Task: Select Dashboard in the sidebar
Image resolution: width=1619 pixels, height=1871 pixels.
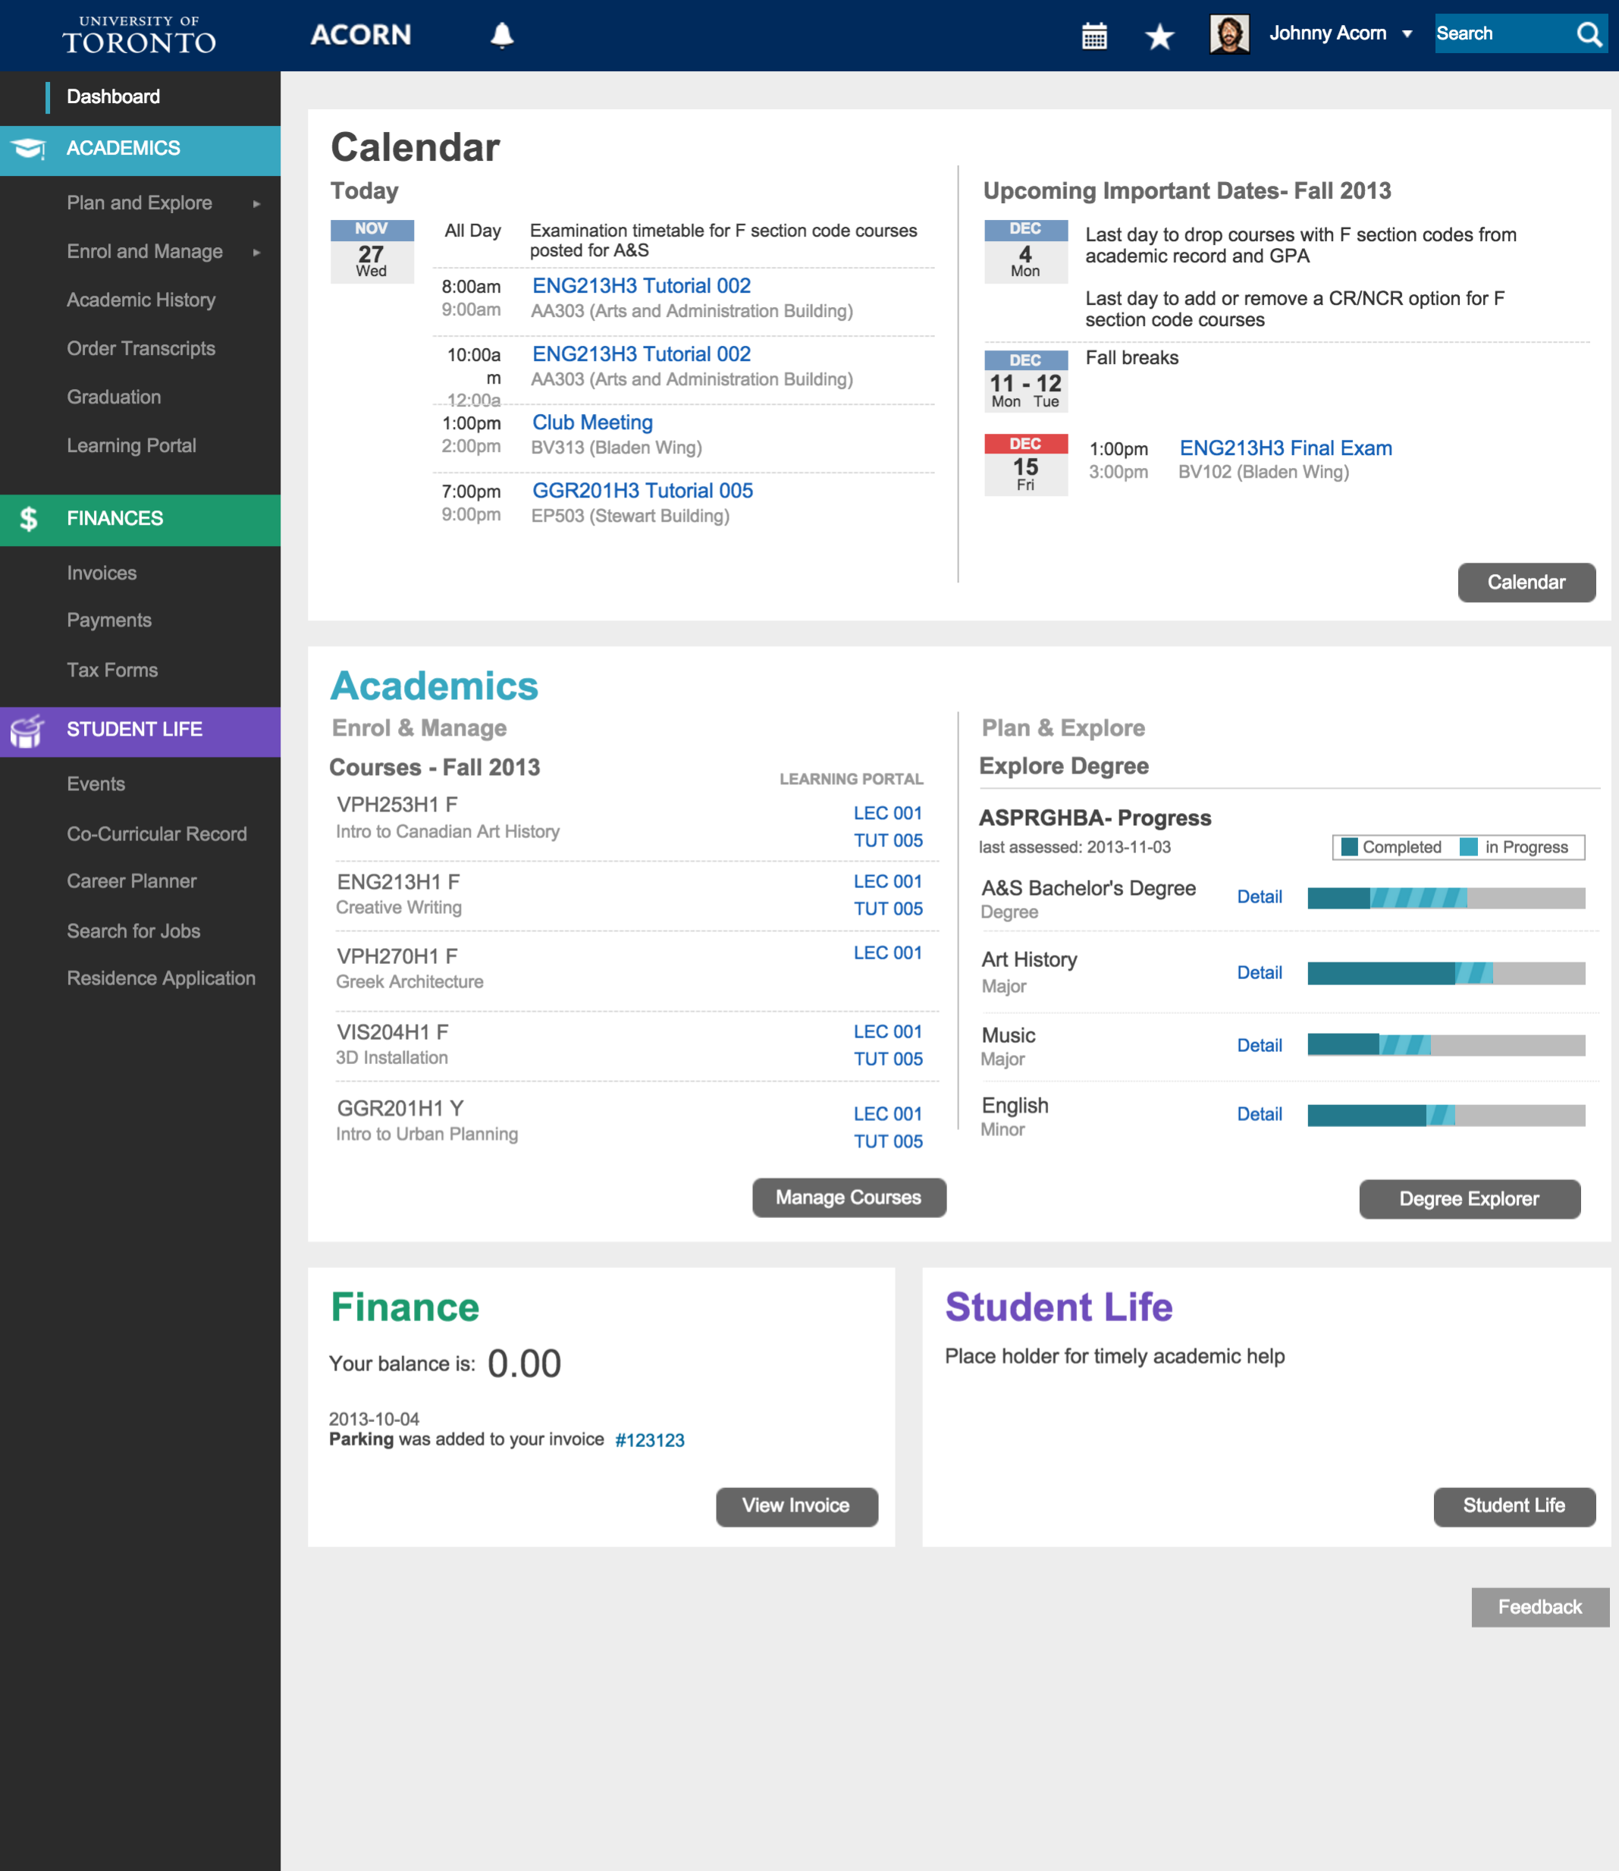Action: 113,96
